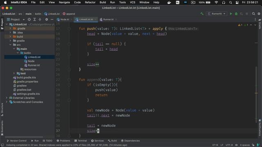Click fold marker beside the append function
This screenshot has height=147, width=262.
click(69, 80)
